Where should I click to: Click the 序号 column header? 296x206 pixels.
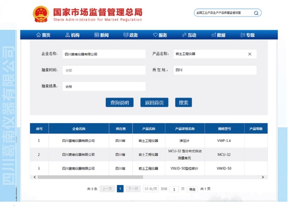pyautogui.click(x=39, y=129)
